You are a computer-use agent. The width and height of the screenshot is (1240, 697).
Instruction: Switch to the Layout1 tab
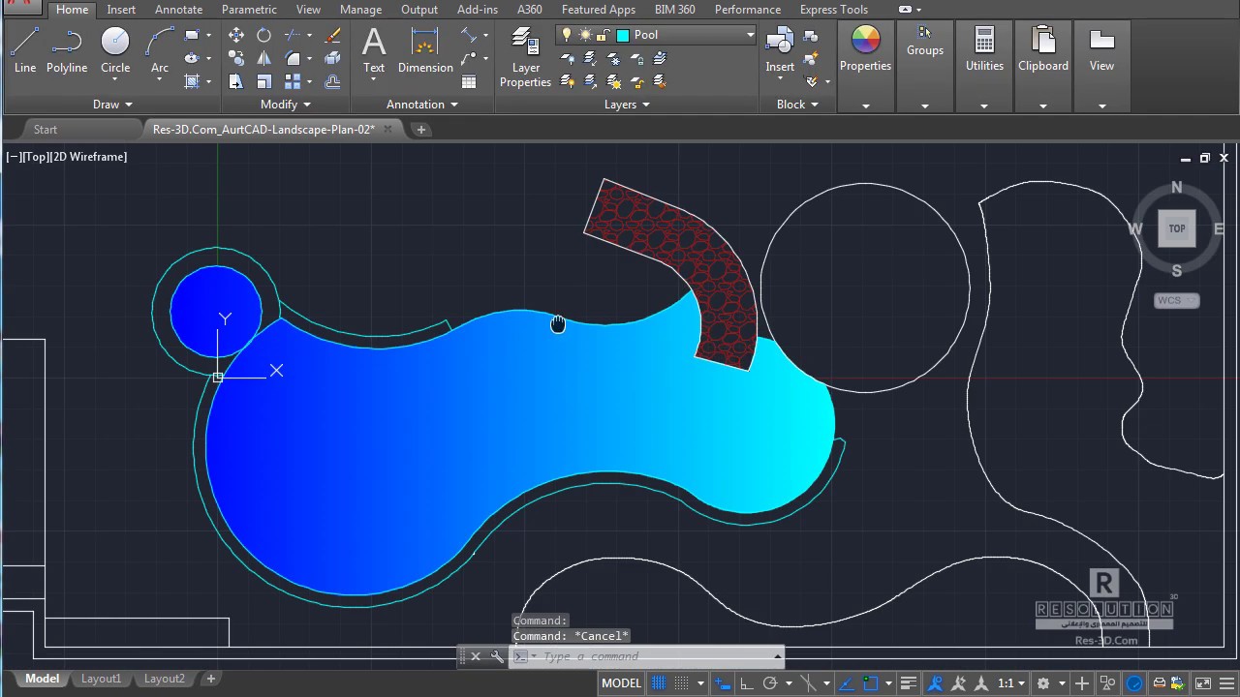[x=101, y=679]
